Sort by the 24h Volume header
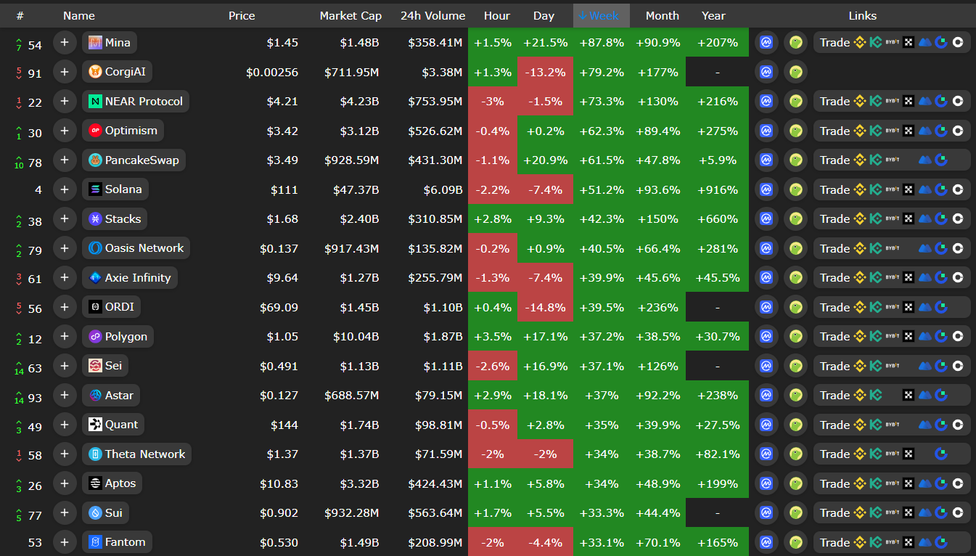Screen dimensions: 976x556 (432, 15)
